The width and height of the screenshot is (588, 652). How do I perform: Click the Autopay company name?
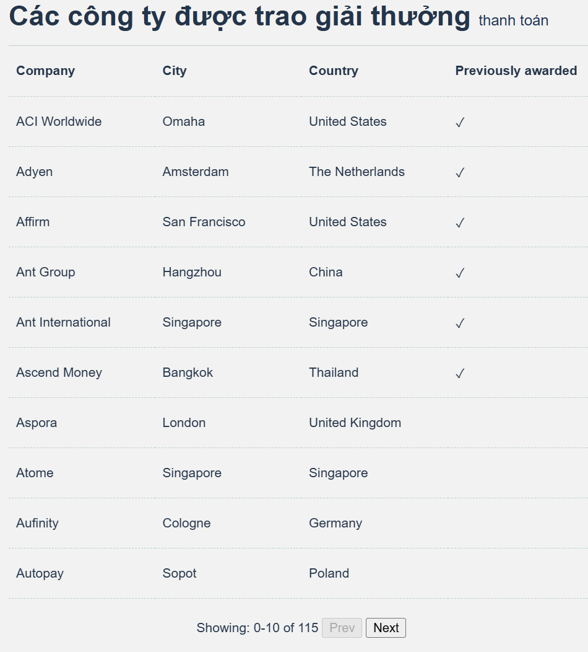point(40,573)
